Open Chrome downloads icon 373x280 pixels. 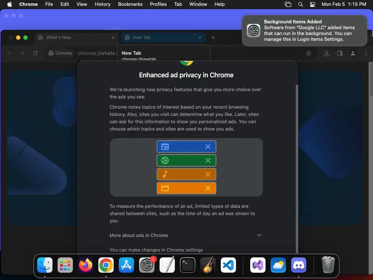pyautogui.click(x=327, y=53)
